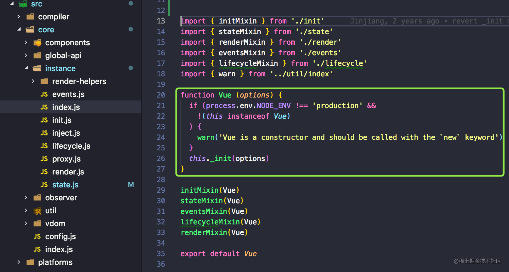Click the JS icon beside inject.js
Viewport: 509px width, 272px height.
[x=44, y=133]
